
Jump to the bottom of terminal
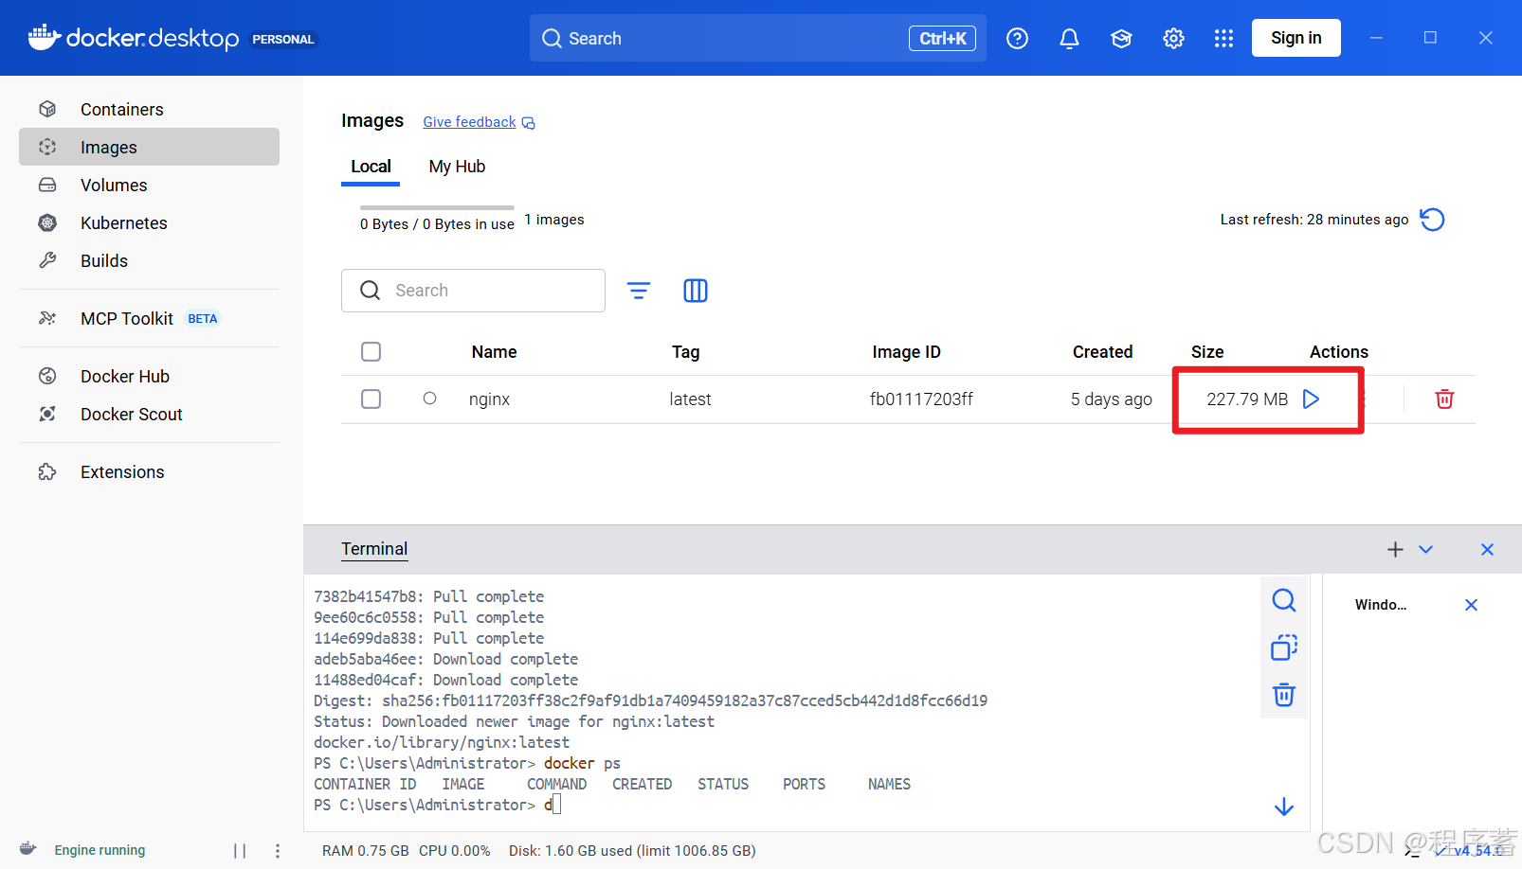1284,807
